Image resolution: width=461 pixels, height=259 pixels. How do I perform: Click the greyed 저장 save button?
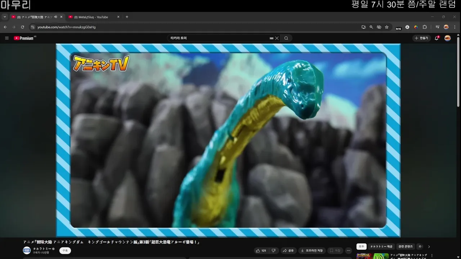335,250
